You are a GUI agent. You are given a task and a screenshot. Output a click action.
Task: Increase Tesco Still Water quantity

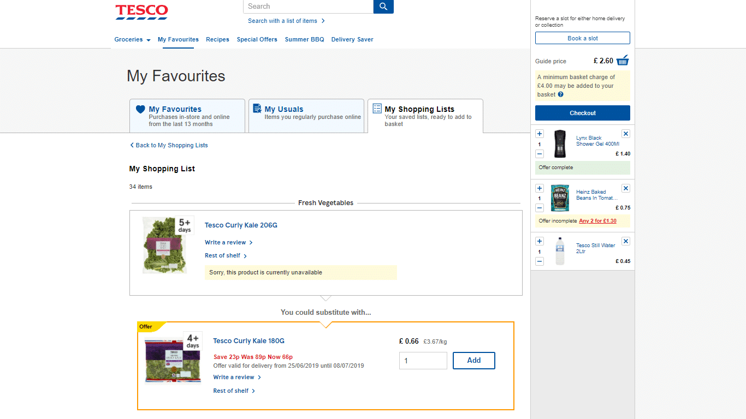pyautogui.click(x=540, y=241)
